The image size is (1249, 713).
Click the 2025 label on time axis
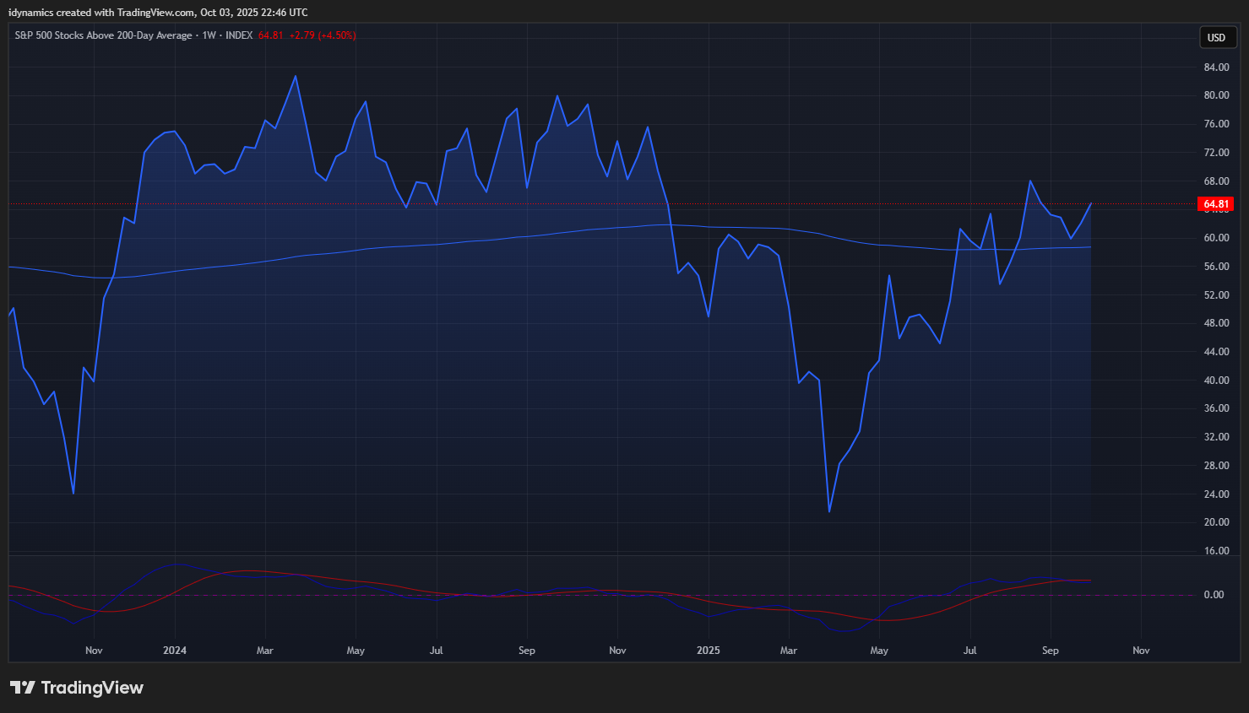[x=708, y=651]
